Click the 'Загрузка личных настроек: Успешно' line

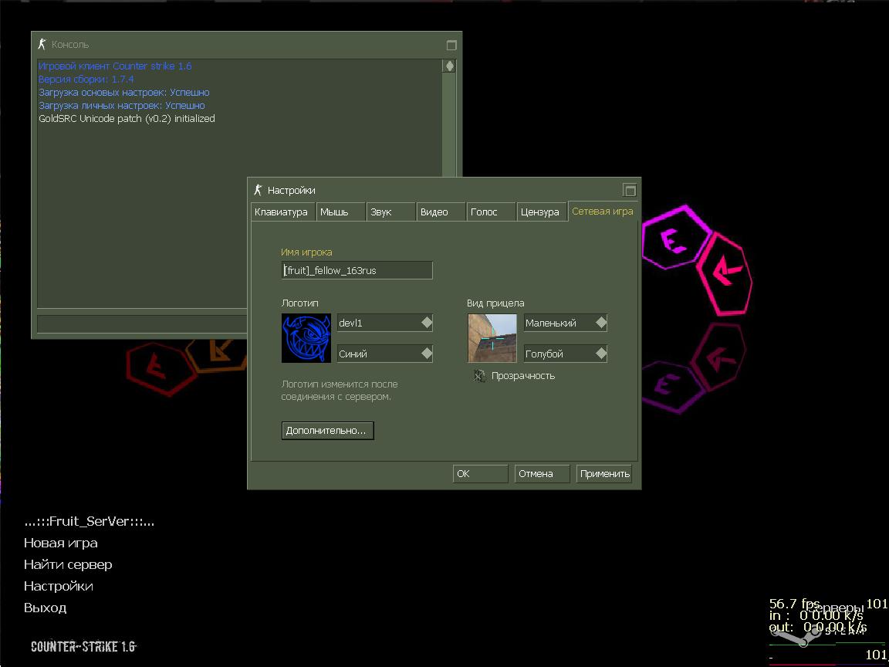pos(122,106)
